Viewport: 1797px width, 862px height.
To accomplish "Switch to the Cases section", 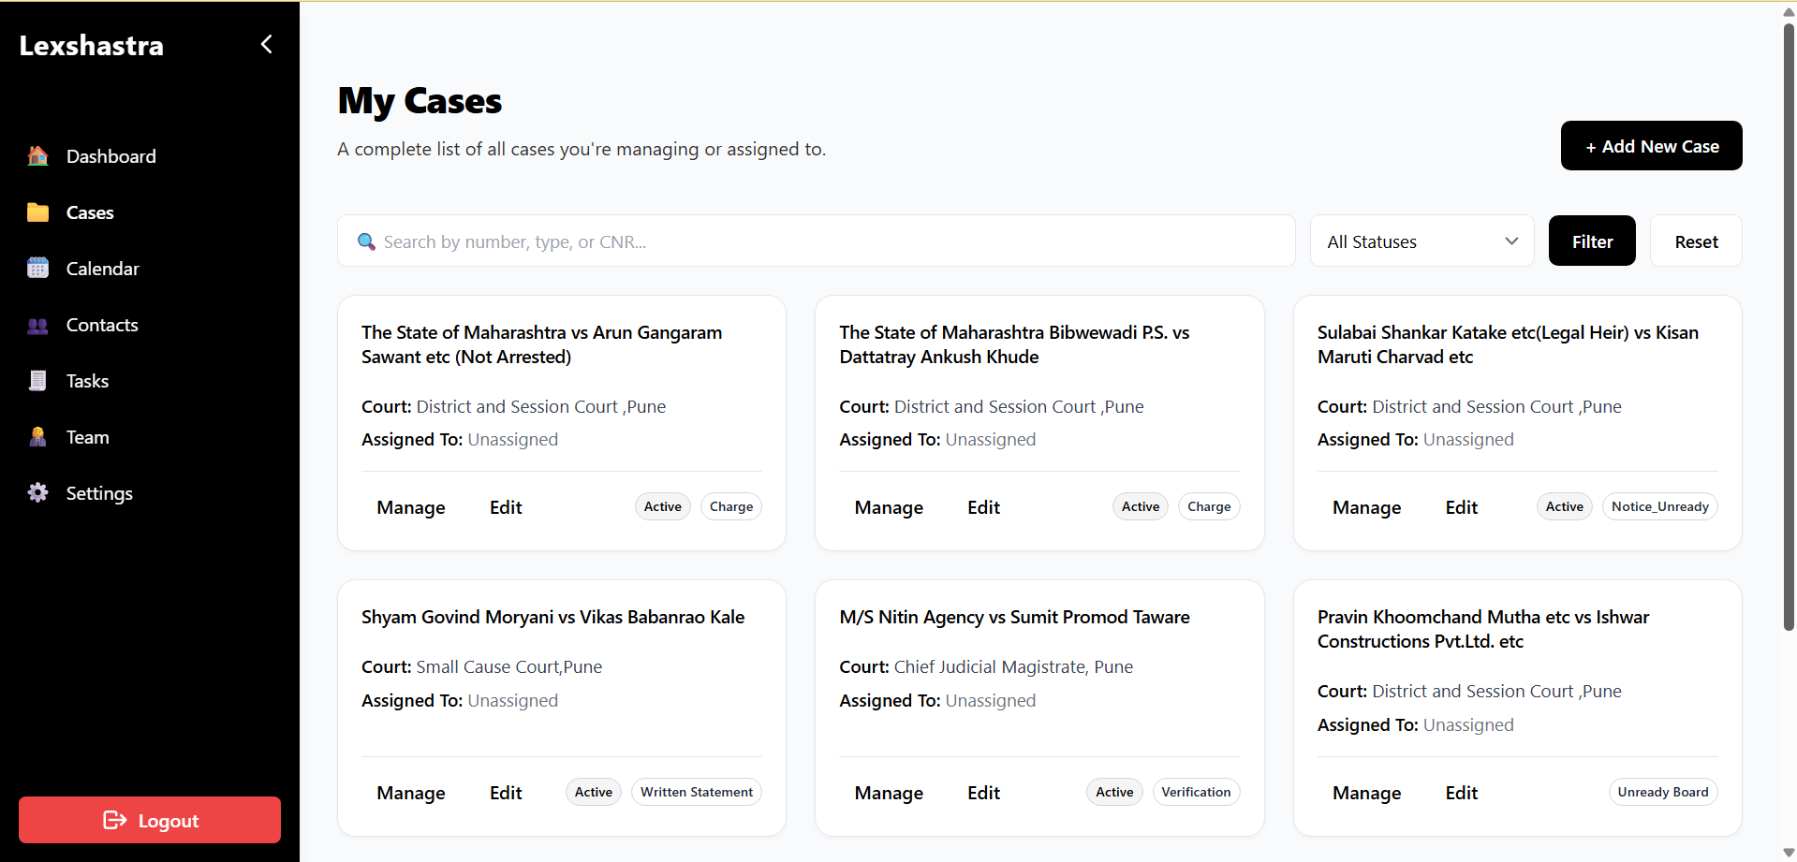I will [x=90, y=212].
